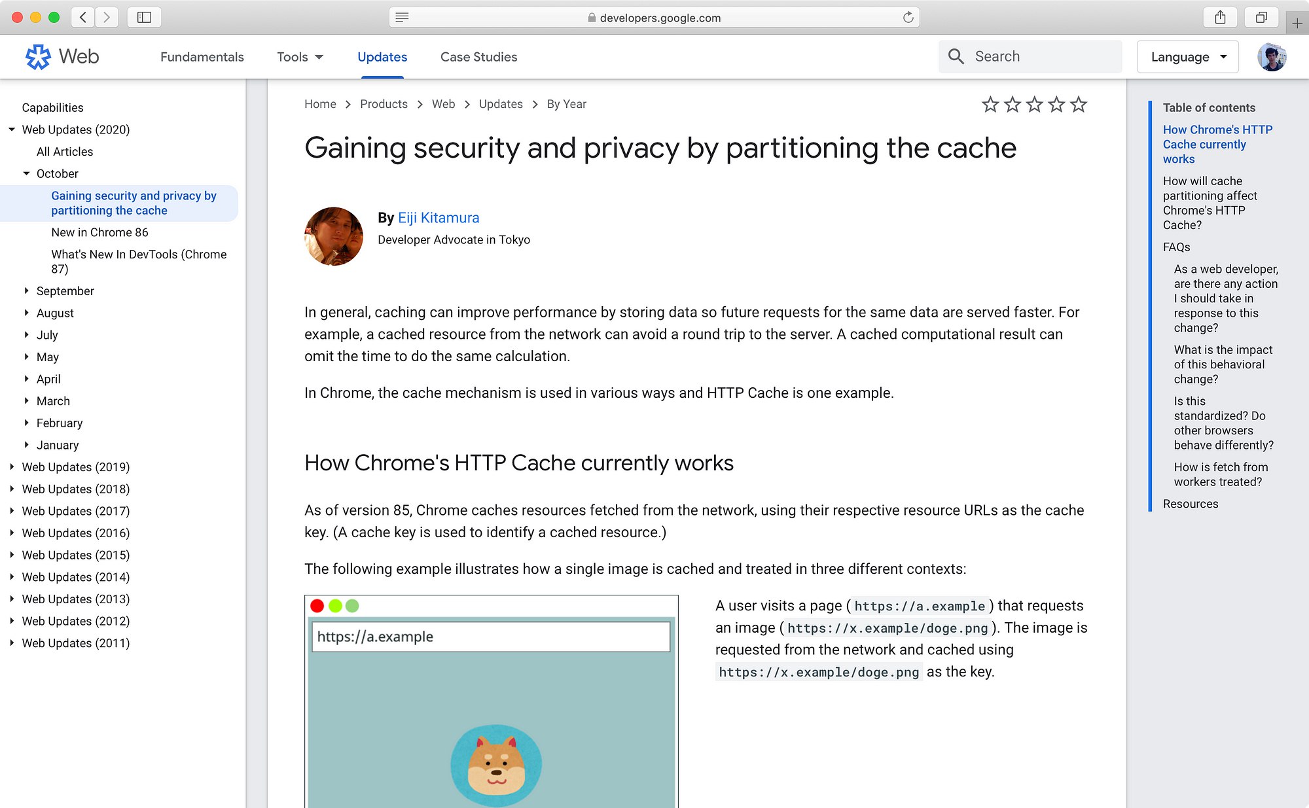The height and width of the screenshot is (808, 1309).
Task: Toggle the Safari sidebar icon
Action: [x=145, y=18]
